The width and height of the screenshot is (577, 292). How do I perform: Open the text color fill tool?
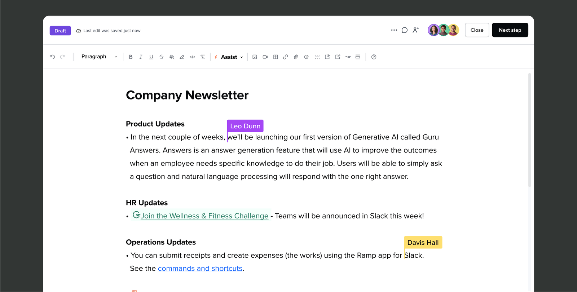(172, 57)
